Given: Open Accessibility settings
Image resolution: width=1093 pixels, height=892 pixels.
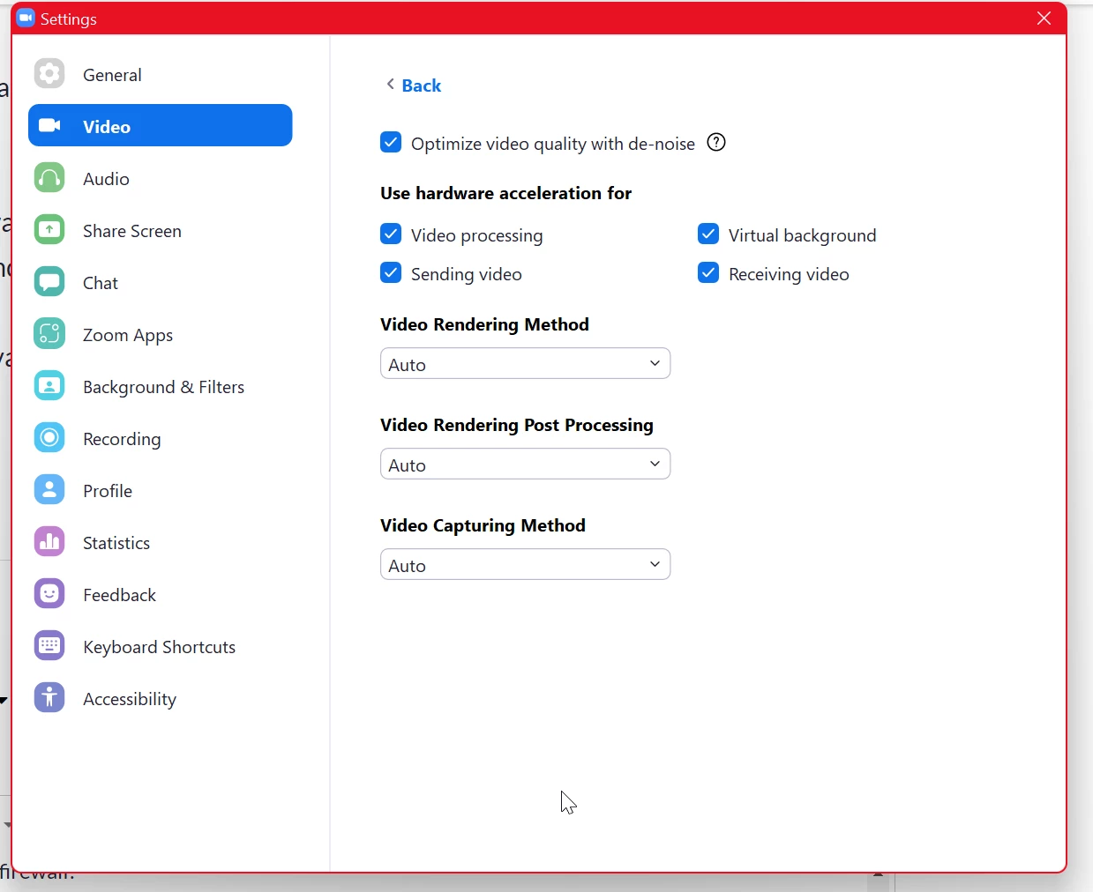Looking at the screenshot, I should (161, 698).
